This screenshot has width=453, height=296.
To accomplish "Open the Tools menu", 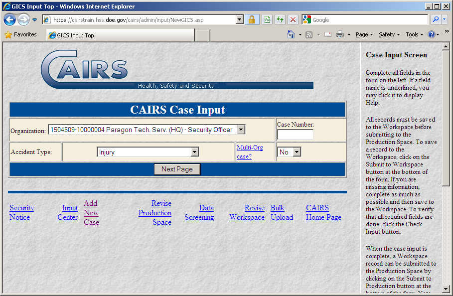I will (x=414, y=35).
